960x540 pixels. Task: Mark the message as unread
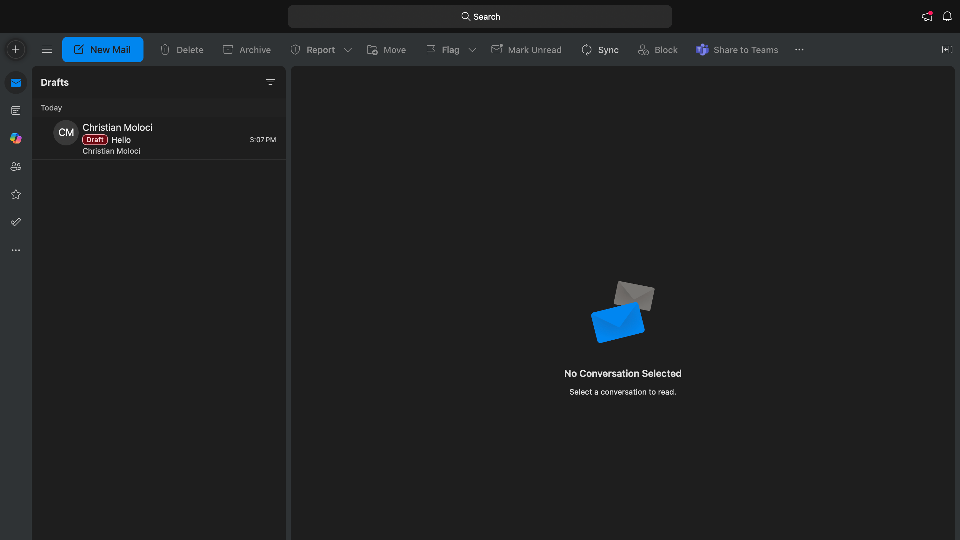[x=526, y=50]
